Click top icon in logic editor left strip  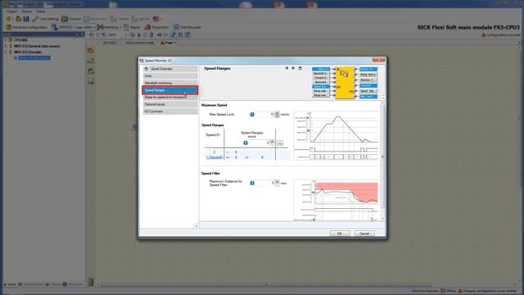(x=91, y=51)
